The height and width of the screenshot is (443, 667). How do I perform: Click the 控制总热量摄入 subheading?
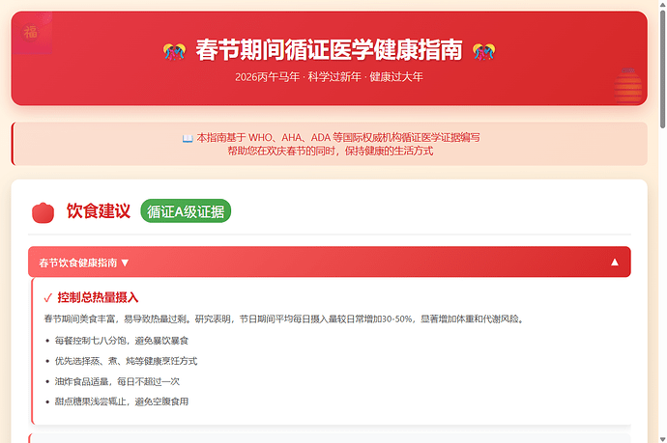pos(98,297)
